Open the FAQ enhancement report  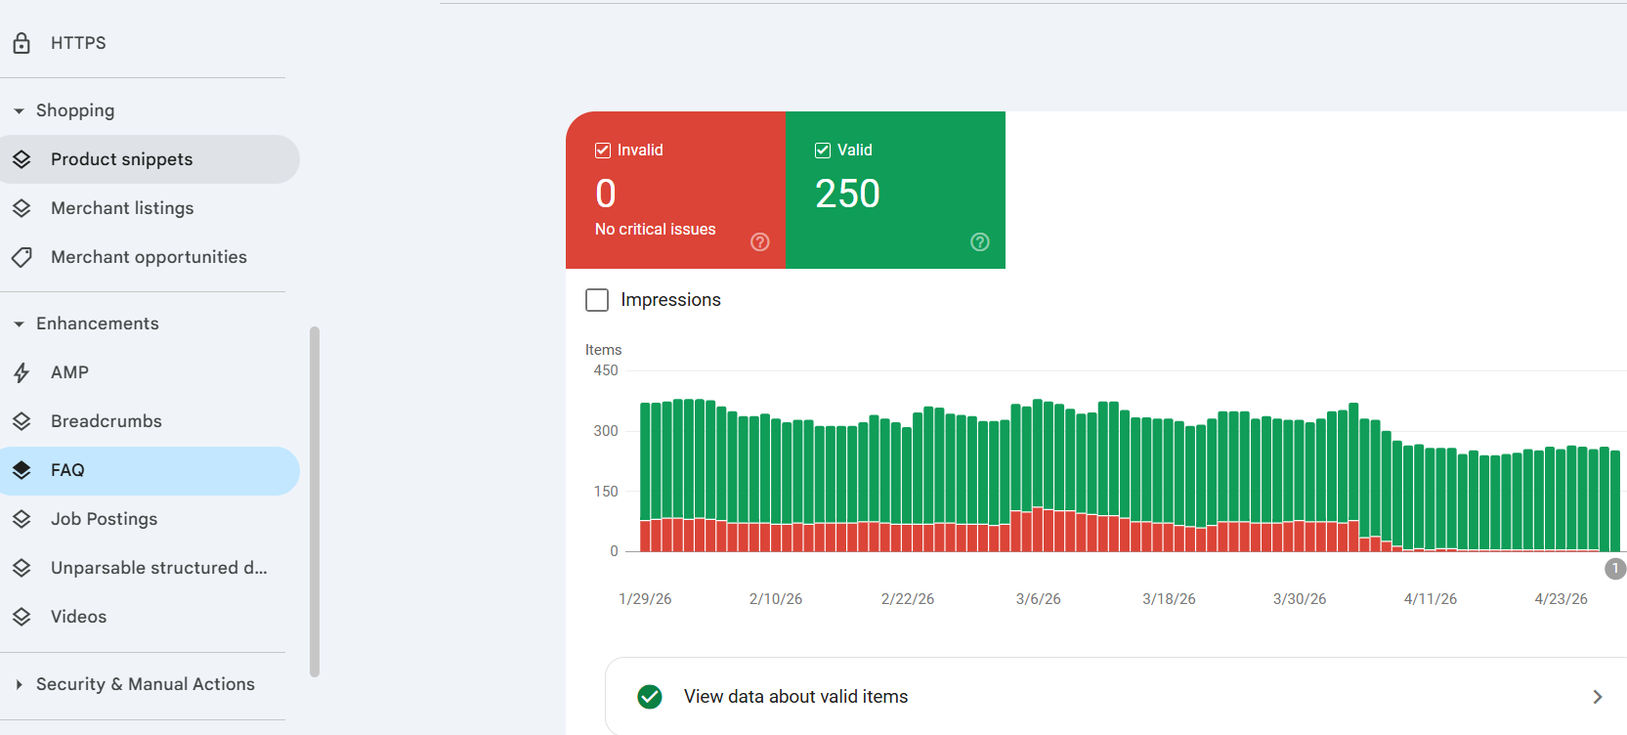[x=150, y=470]
